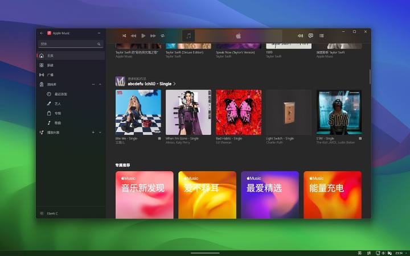The height and width of the screenshot is (256, 410).
Task: Click the now playing music note artwork
Action: click(188, 36)
